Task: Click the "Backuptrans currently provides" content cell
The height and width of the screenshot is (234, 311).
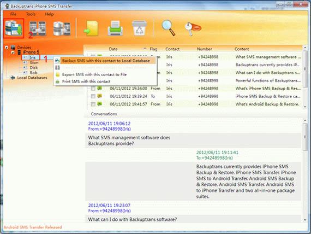Action: [x=267, y=65]
